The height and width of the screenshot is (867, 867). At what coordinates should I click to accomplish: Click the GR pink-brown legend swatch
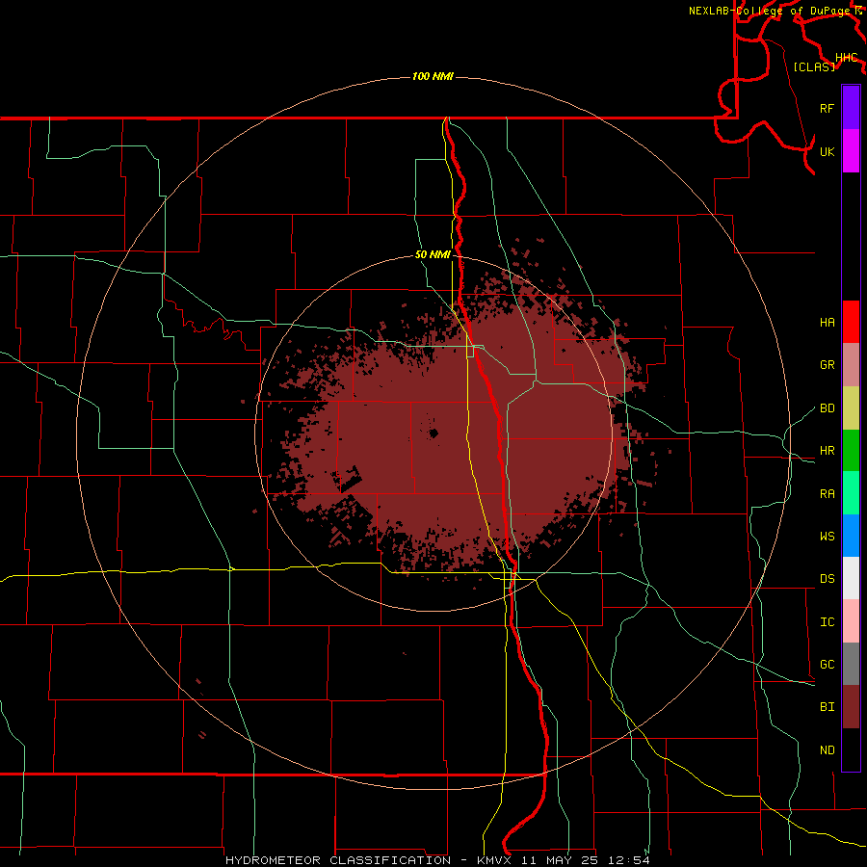pyautogui.click(x=851, y=365)
